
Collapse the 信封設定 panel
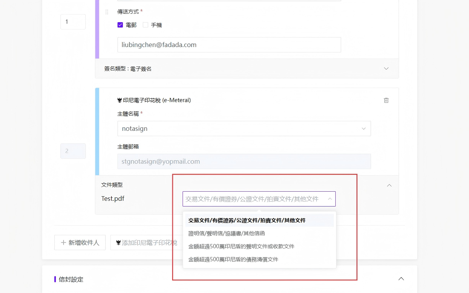401,279
